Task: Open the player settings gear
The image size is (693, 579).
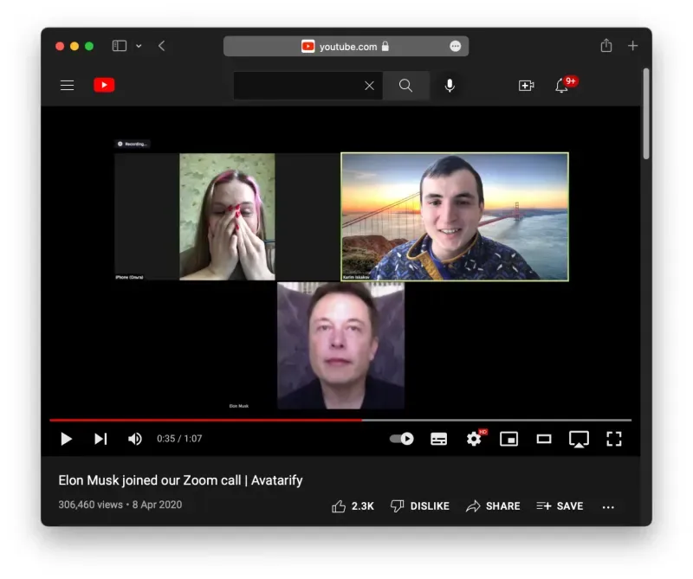Action: point(475,438)
